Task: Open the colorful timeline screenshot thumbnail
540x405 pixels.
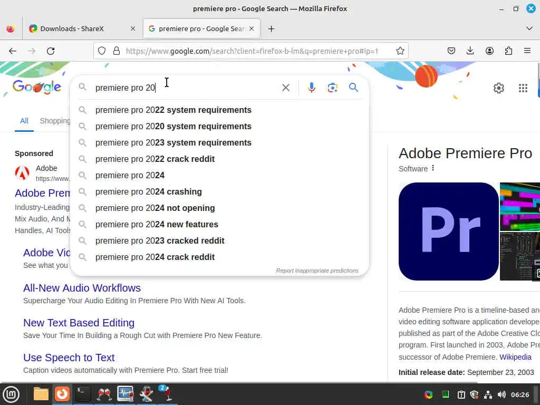Action: [519, 207]
